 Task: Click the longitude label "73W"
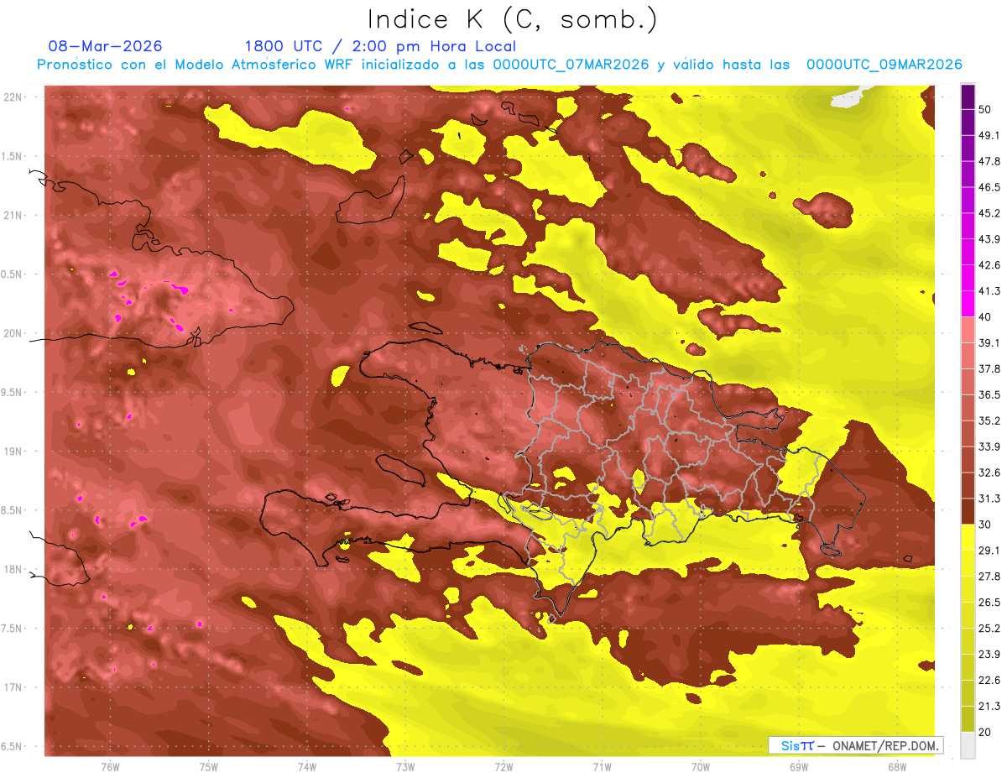click(x=405, y=766)
